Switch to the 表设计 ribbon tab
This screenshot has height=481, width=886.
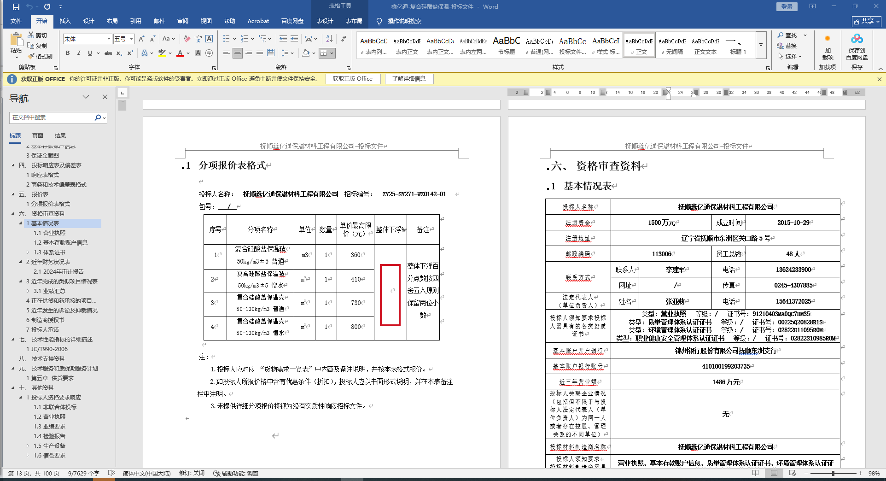pos(325,21)
